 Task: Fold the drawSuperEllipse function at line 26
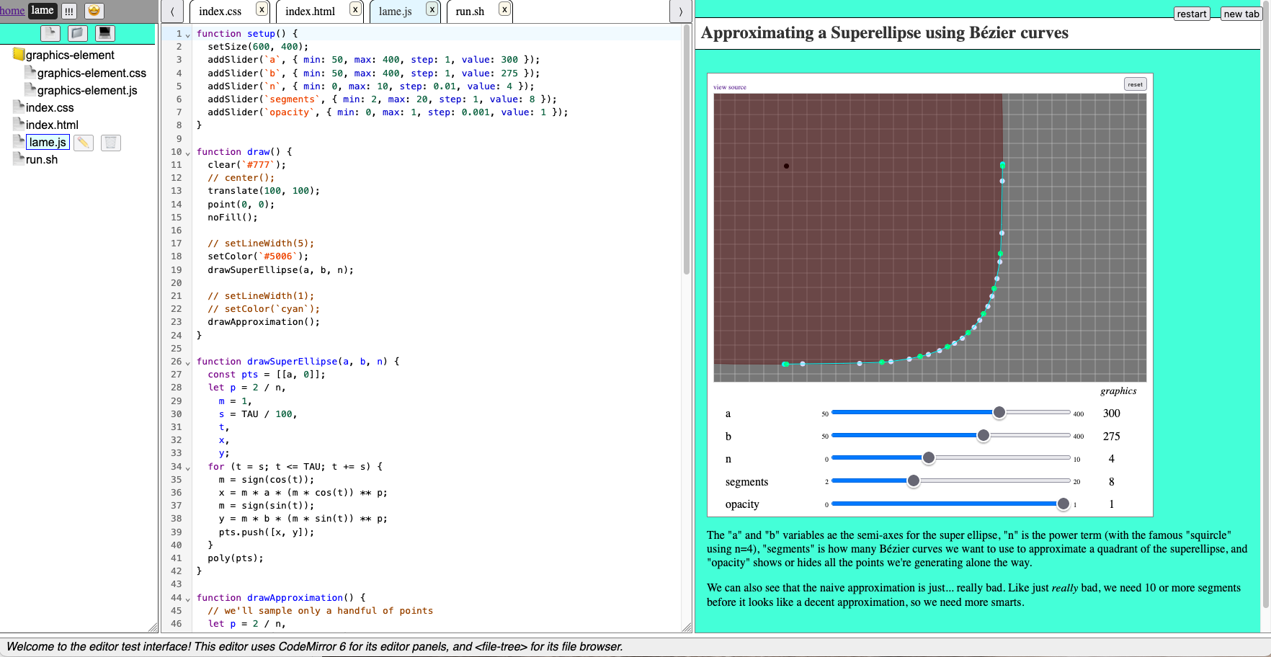click(x=188, y=362)
